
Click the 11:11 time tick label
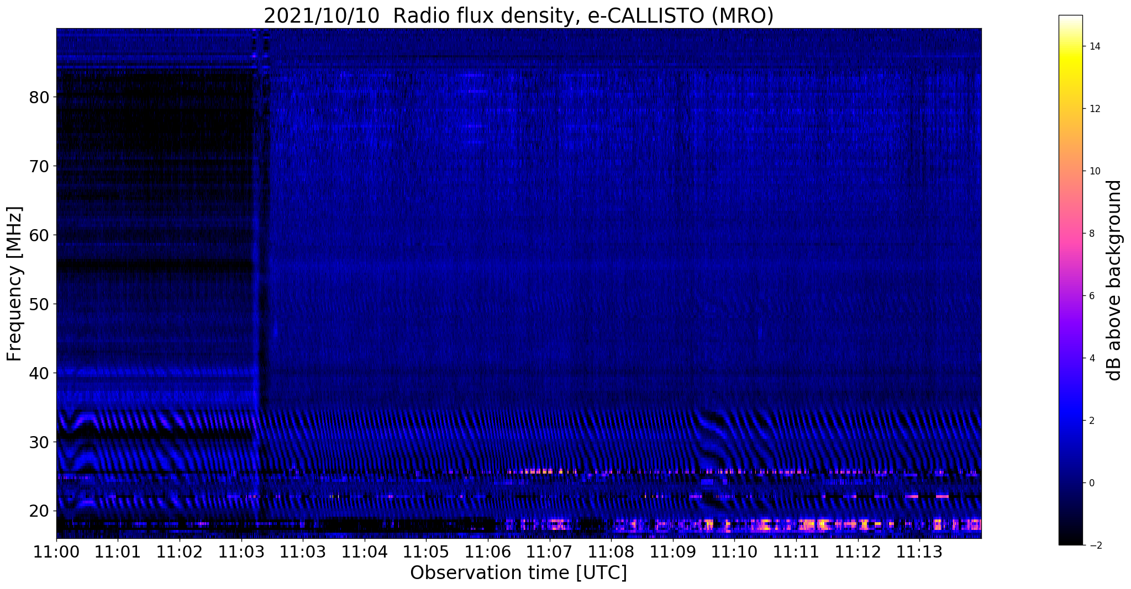point(796,551)
